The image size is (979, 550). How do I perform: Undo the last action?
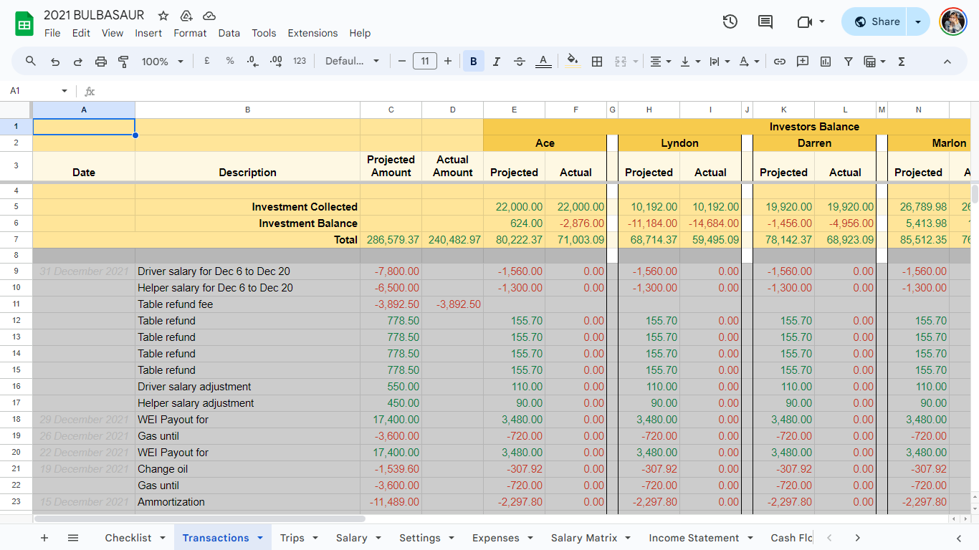55,62
